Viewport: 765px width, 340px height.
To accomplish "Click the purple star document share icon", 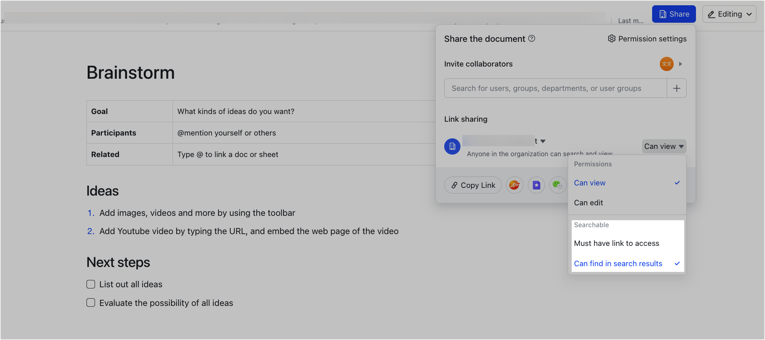I will coord(536,185).
